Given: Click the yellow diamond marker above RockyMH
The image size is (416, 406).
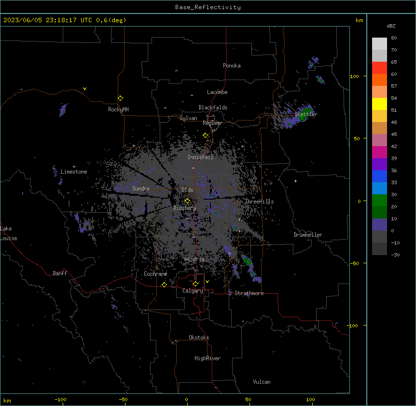Looking at the screenshot, I should pyautogui.click(x=121, y=98).
